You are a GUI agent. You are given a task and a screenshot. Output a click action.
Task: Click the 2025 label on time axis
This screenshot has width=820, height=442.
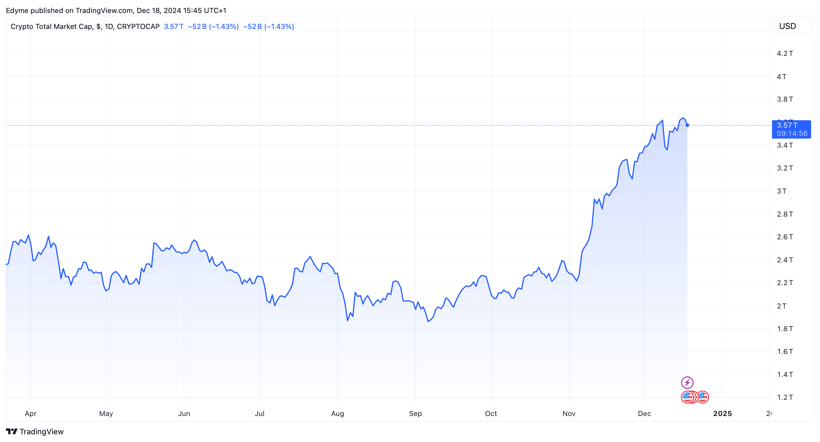pyautogui.click(x=722, y=413)
